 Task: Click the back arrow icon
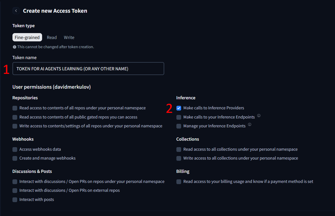pos(16,11)
